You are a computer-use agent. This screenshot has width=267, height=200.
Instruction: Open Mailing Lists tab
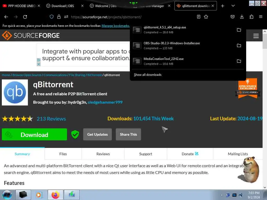click(238, 154)
